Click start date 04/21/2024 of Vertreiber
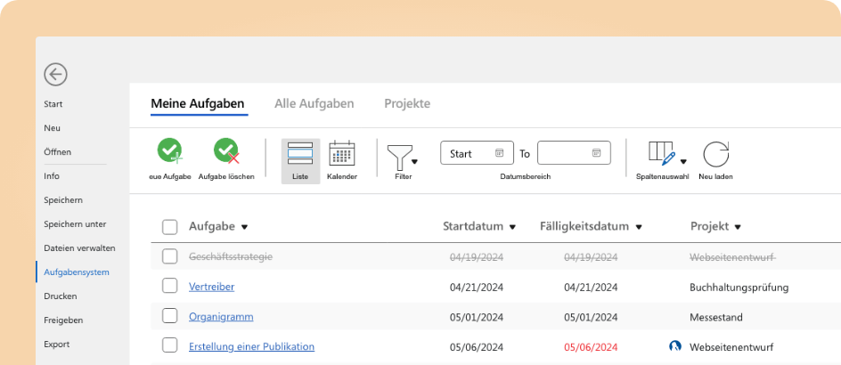 (477, 288)
